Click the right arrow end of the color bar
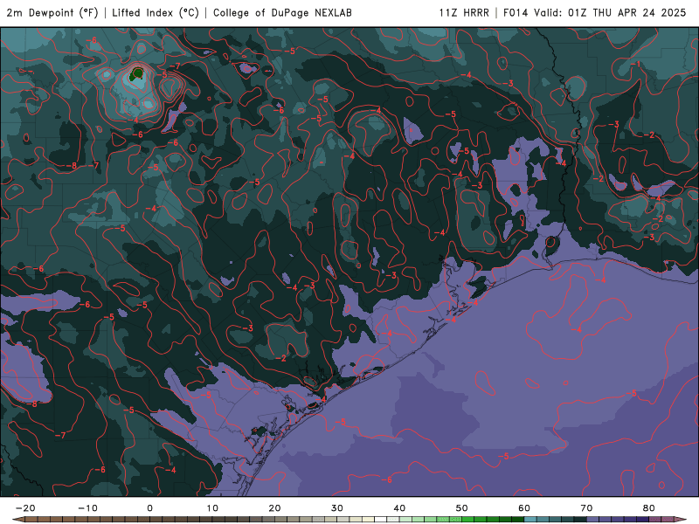699x524 pixels. point(682,520)
